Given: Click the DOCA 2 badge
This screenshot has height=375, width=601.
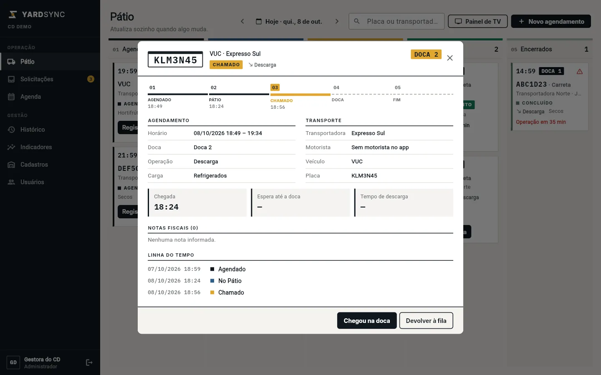Looking at the screenshot, I should (x=426, y=55).
